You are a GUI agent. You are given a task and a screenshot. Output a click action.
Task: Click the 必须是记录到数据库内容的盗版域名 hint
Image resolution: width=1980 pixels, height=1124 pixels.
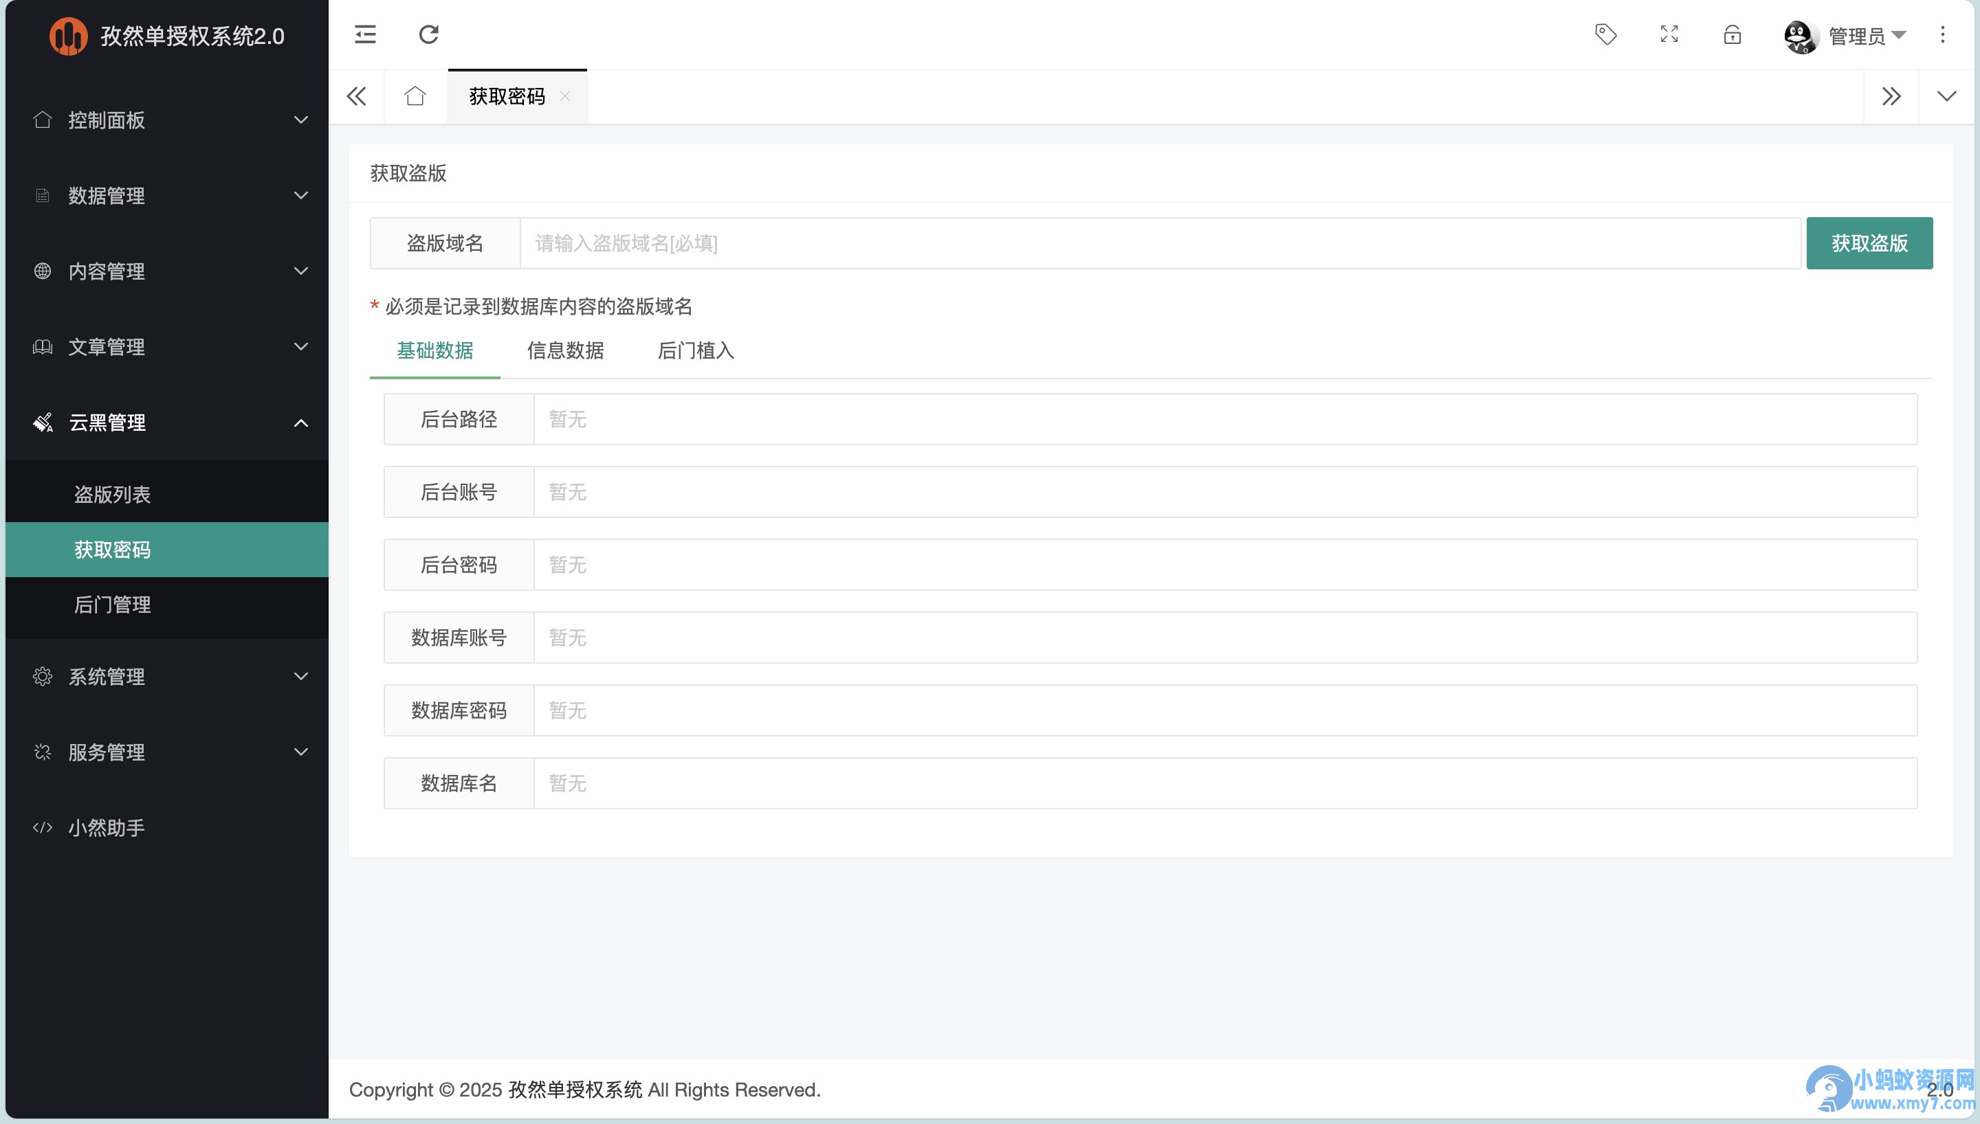coord(538,306)
